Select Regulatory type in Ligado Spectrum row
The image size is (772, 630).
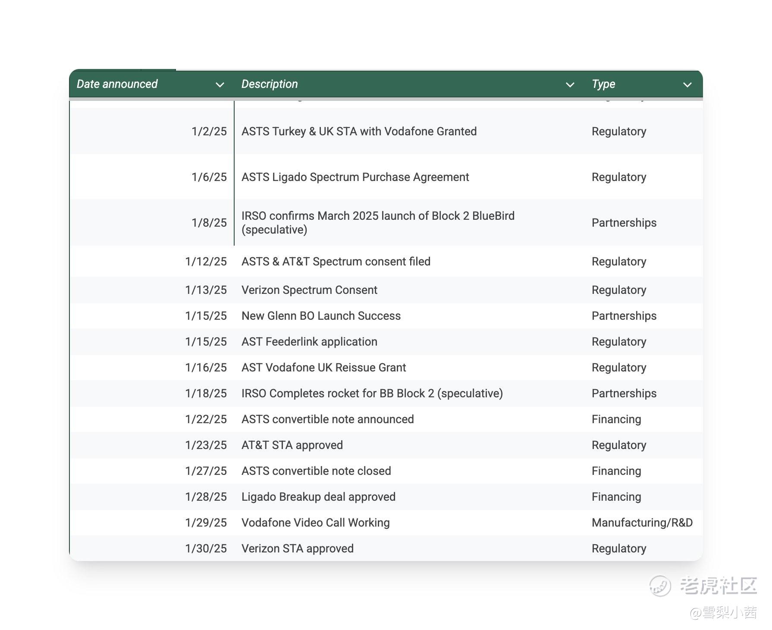[619, 177]
